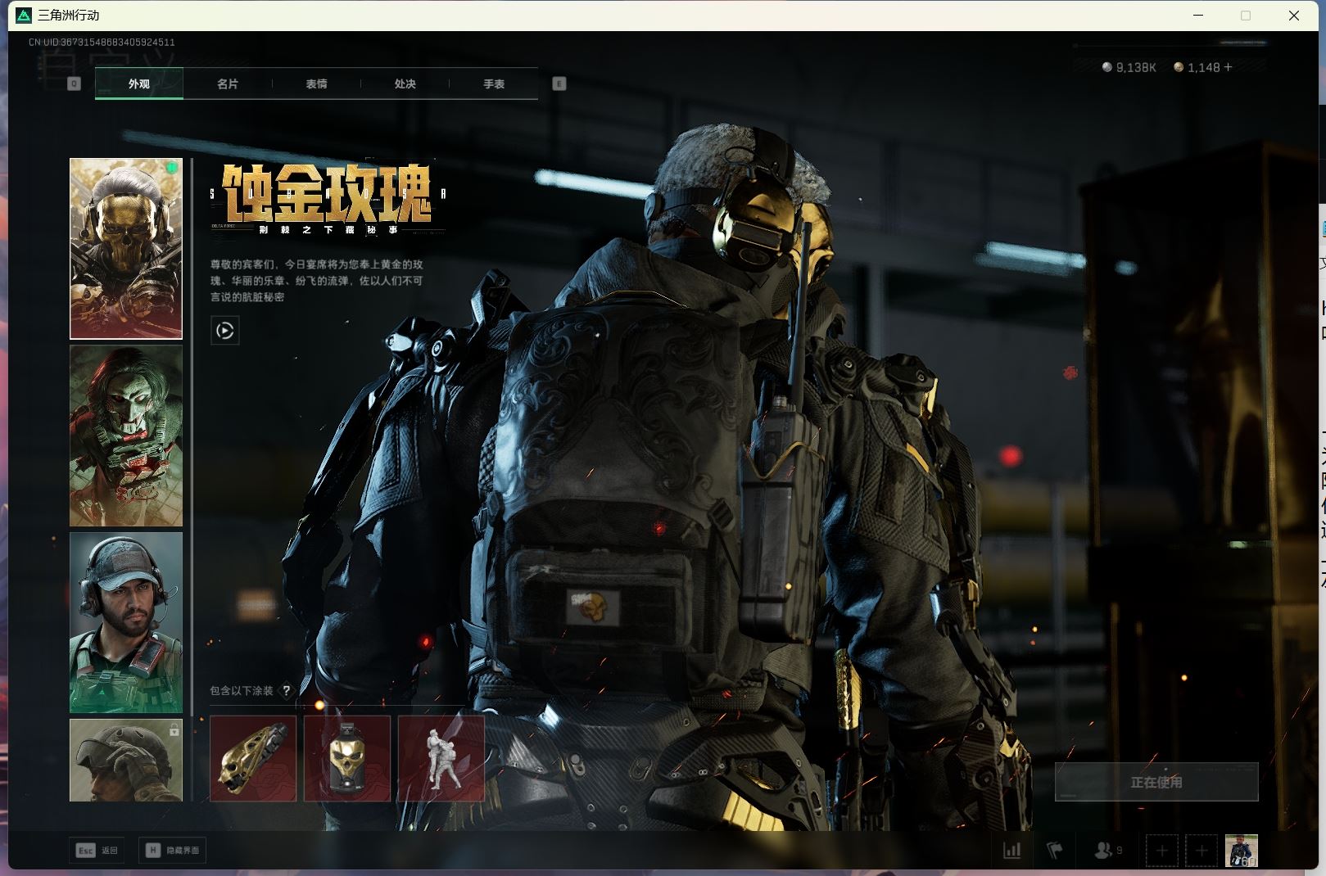
Task: Open your profile avatar in the bottom bar
Action: pyautogui.click(x=1240, y=851)
